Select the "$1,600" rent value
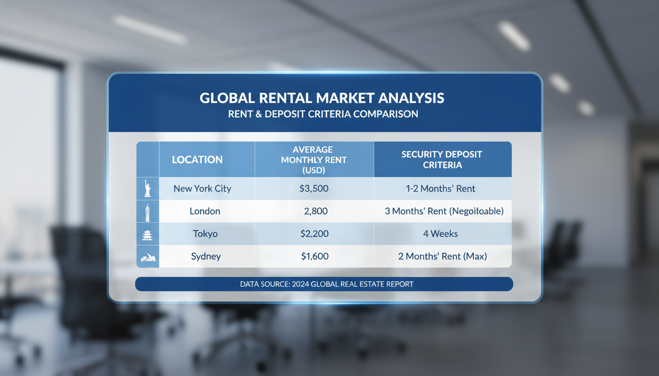This screenshot has height=376, width=659. (314, 257)
